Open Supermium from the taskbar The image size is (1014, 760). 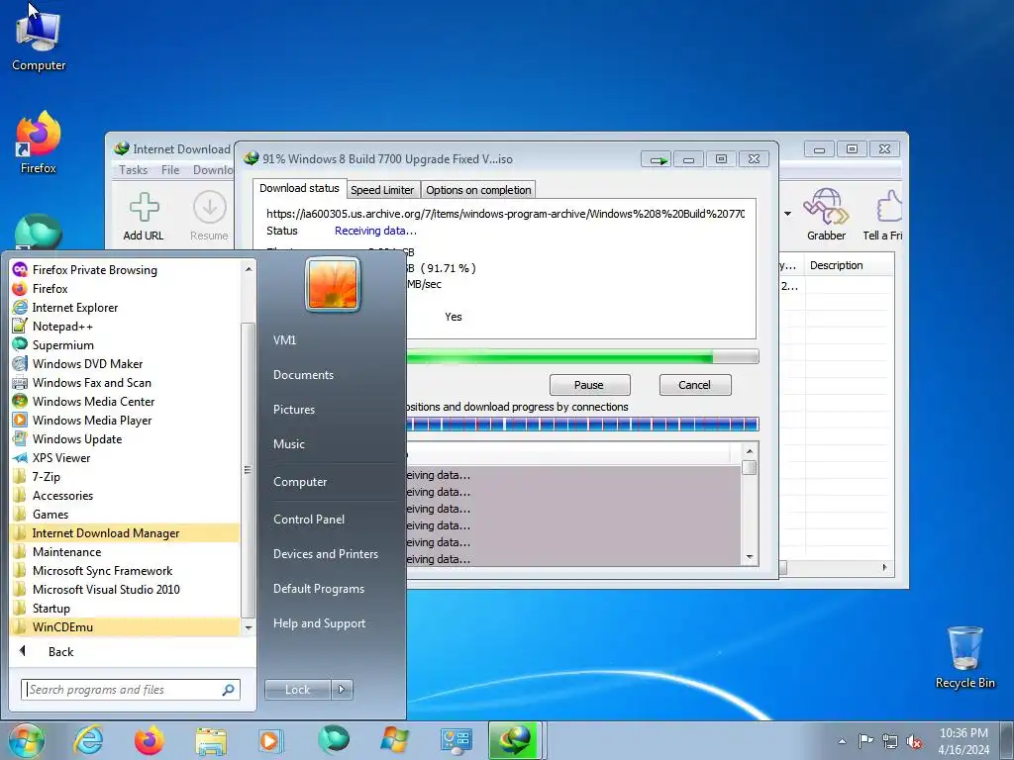(x=334, y=739)
